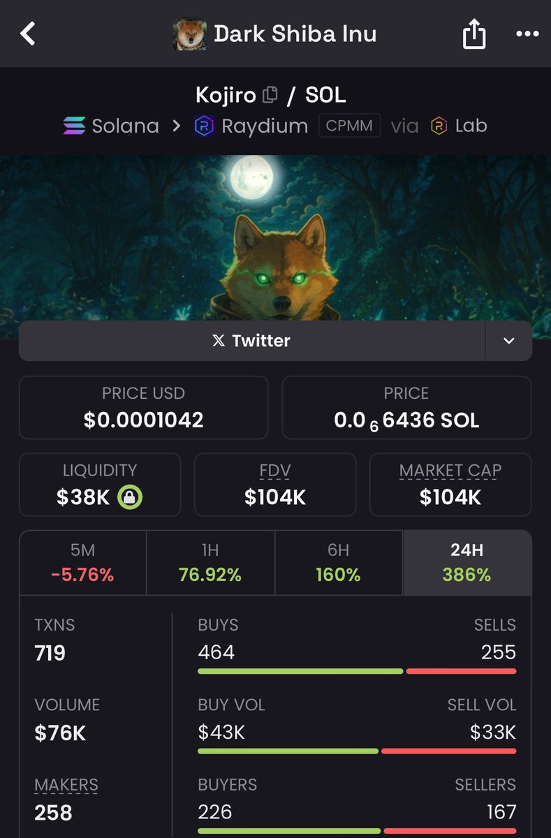Select the 24H timeframe tab
Image resolution: width=551 pixels, height=838 pixels.
click(466, 563)
